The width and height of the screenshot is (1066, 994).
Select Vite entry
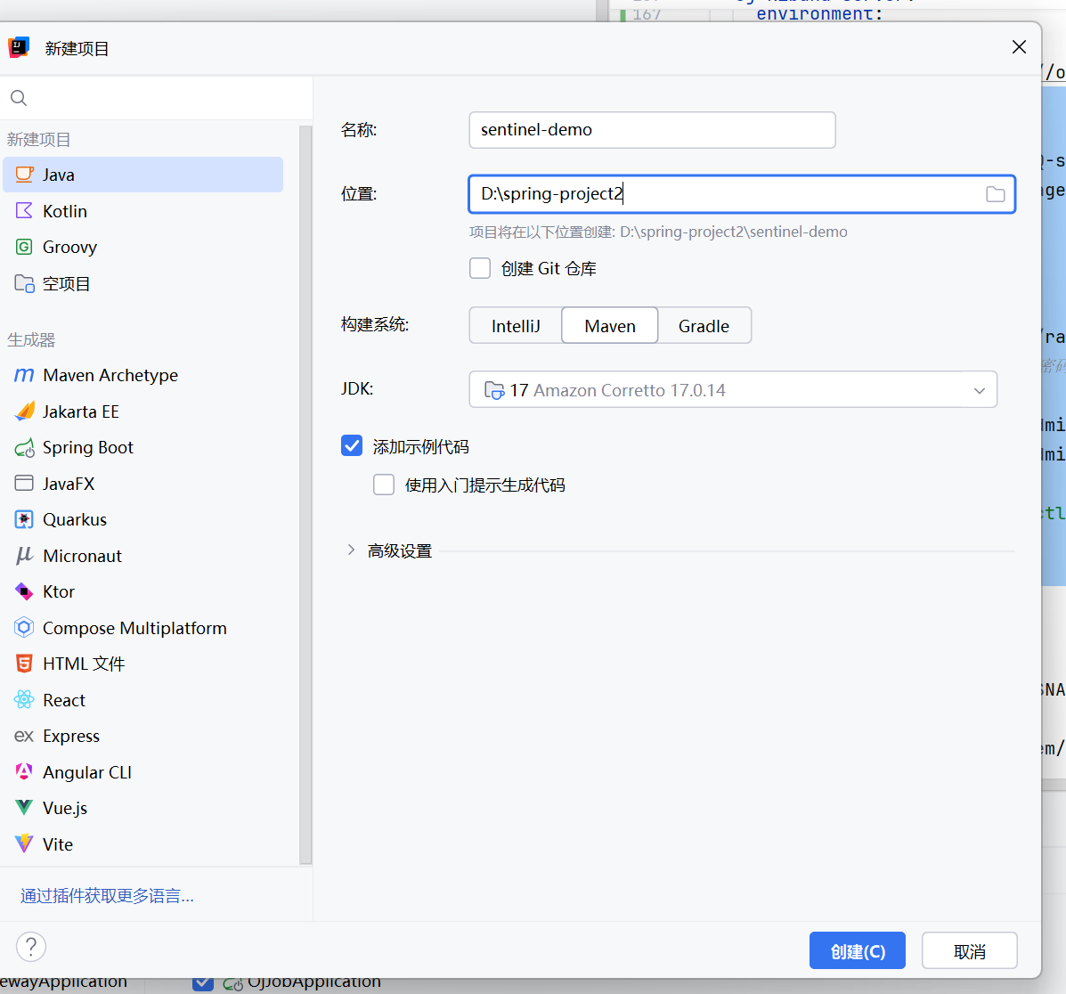pyautogui.click(x=142, y=843)
